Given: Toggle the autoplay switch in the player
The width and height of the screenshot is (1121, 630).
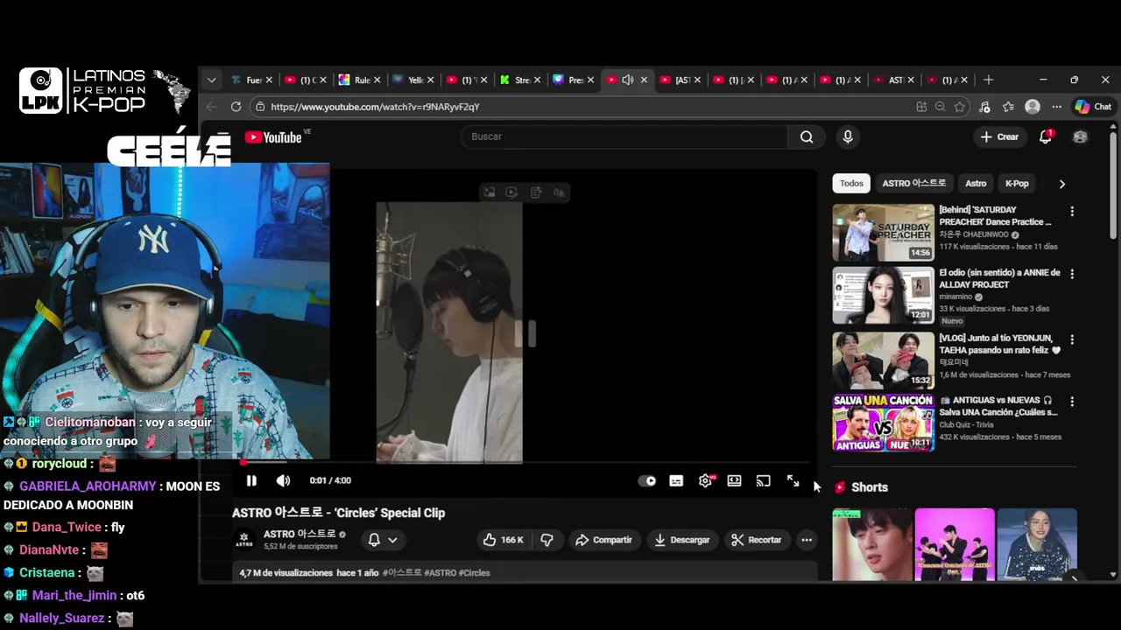Looking at the screenshot, I should click(647, 480).
